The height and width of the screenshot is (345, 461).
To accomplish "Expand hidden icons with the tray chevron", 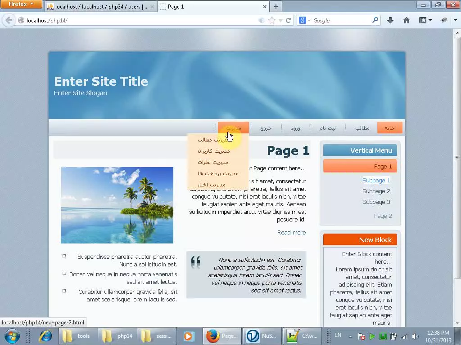I will click(x=351, y=336).
